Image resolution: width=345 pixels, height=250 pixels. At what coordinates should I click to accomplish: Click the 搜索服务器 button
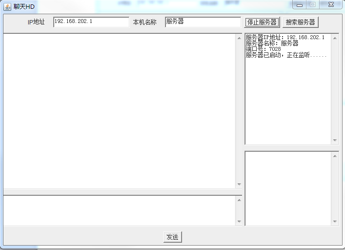coord(300,23)
